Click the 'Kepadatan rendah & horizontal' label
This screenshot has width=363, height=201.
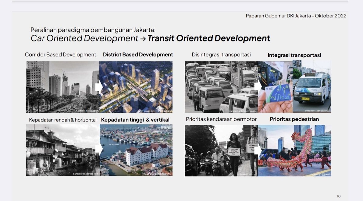63,120
